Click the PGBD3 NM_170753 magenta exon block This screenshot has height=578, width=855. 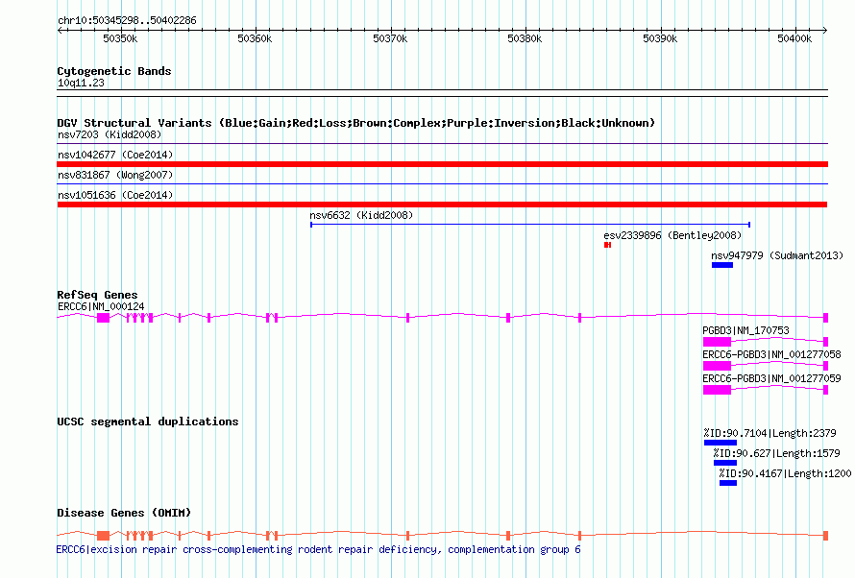point(717,342)
